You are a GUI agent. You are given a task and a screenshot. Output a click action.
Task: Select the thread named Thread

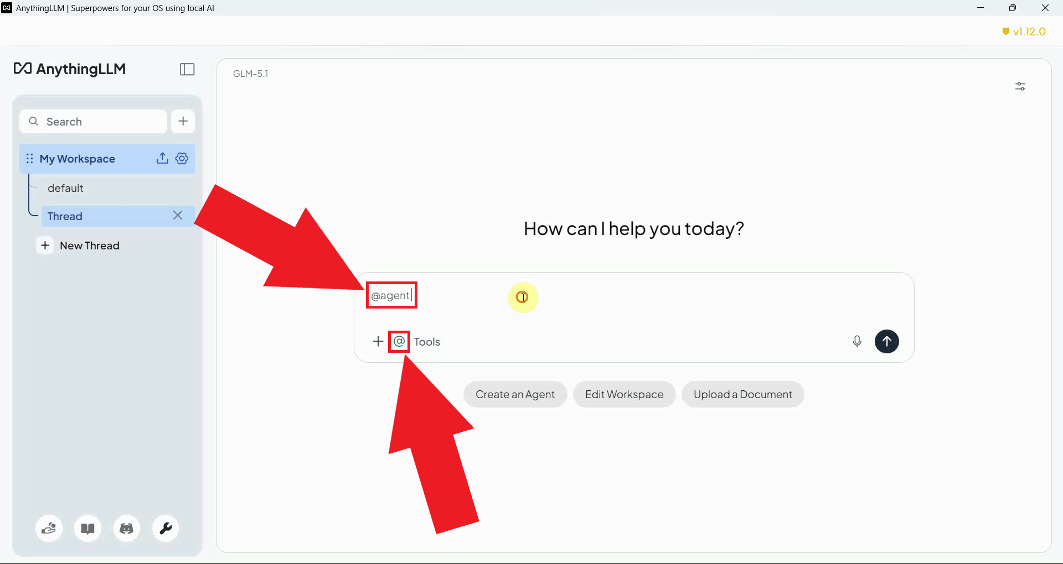pos(118,216)
